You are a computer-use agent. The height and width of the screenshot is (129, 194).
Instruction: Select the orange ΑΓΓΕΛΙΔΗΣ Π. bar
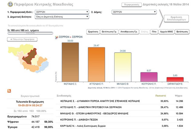pyautogui.click(x=96, y=64)
